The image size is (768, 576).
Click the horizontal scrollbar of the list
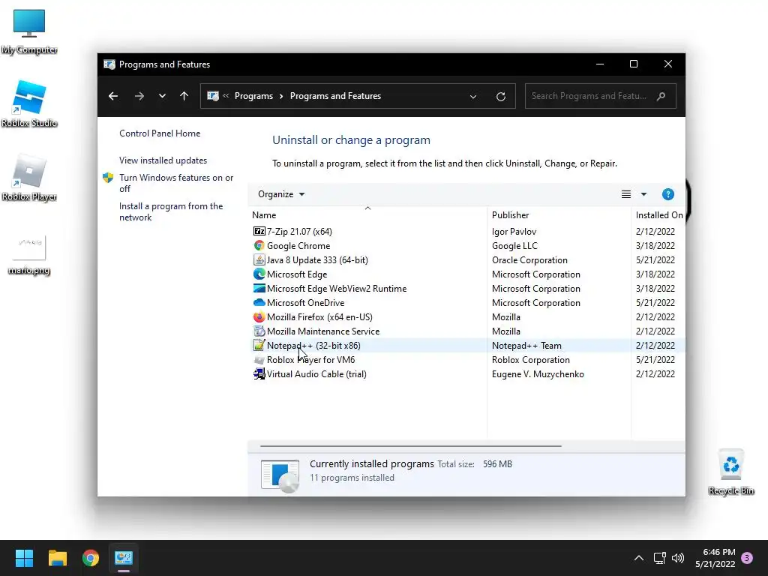pyautogui.click(x=410, y=446)
